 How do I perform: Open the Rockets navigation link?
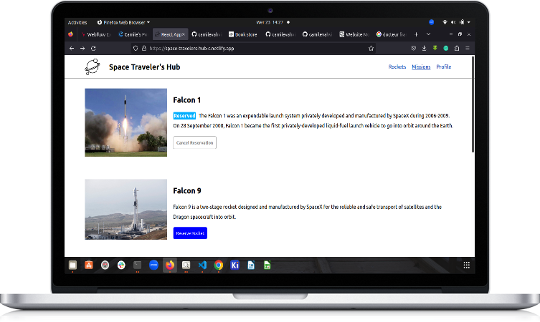(x=397, y=67)
